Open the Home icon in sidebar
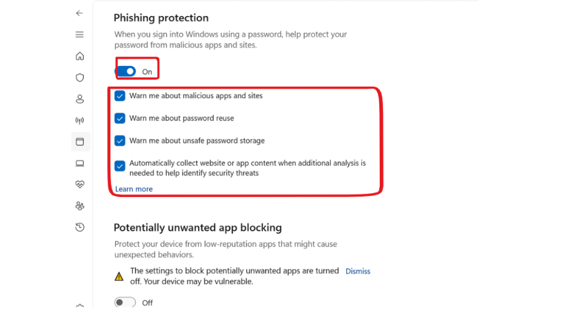The image size is (562, 316). point(80,57)
